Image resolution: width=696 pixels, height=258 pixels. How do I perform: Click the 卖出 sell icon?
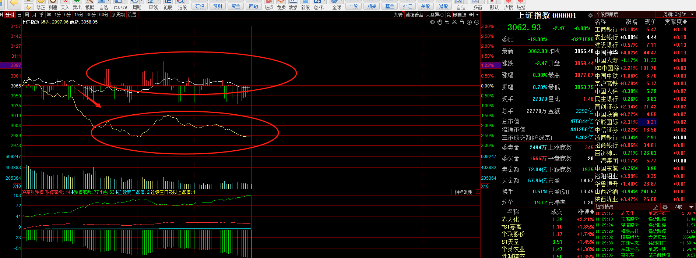pos(77,5)
